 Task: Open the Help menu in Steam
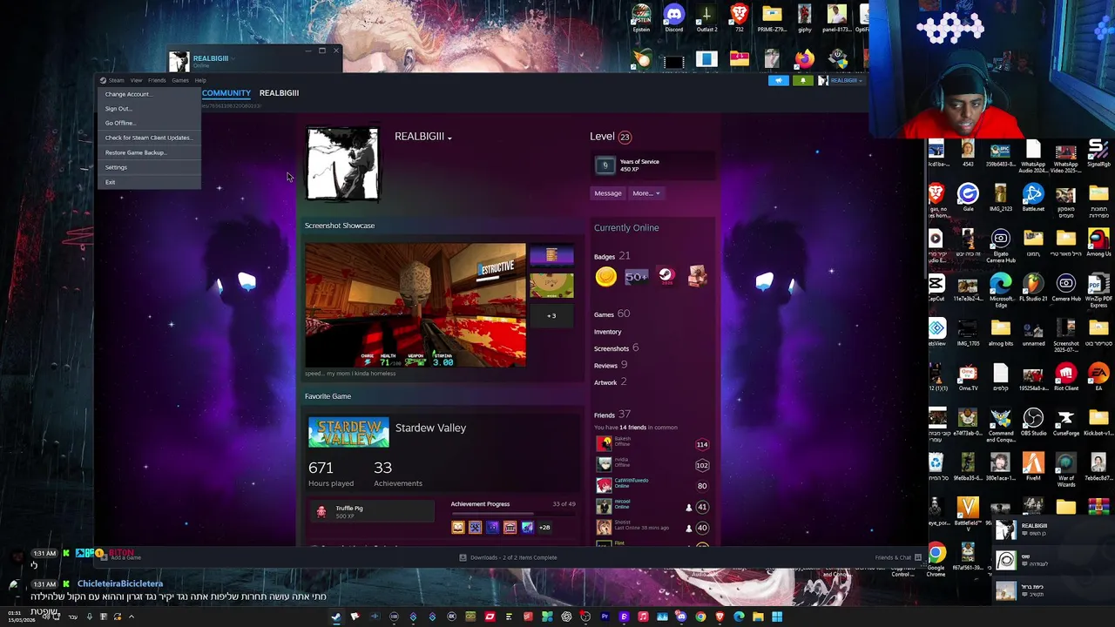click(x=200, y=80)
